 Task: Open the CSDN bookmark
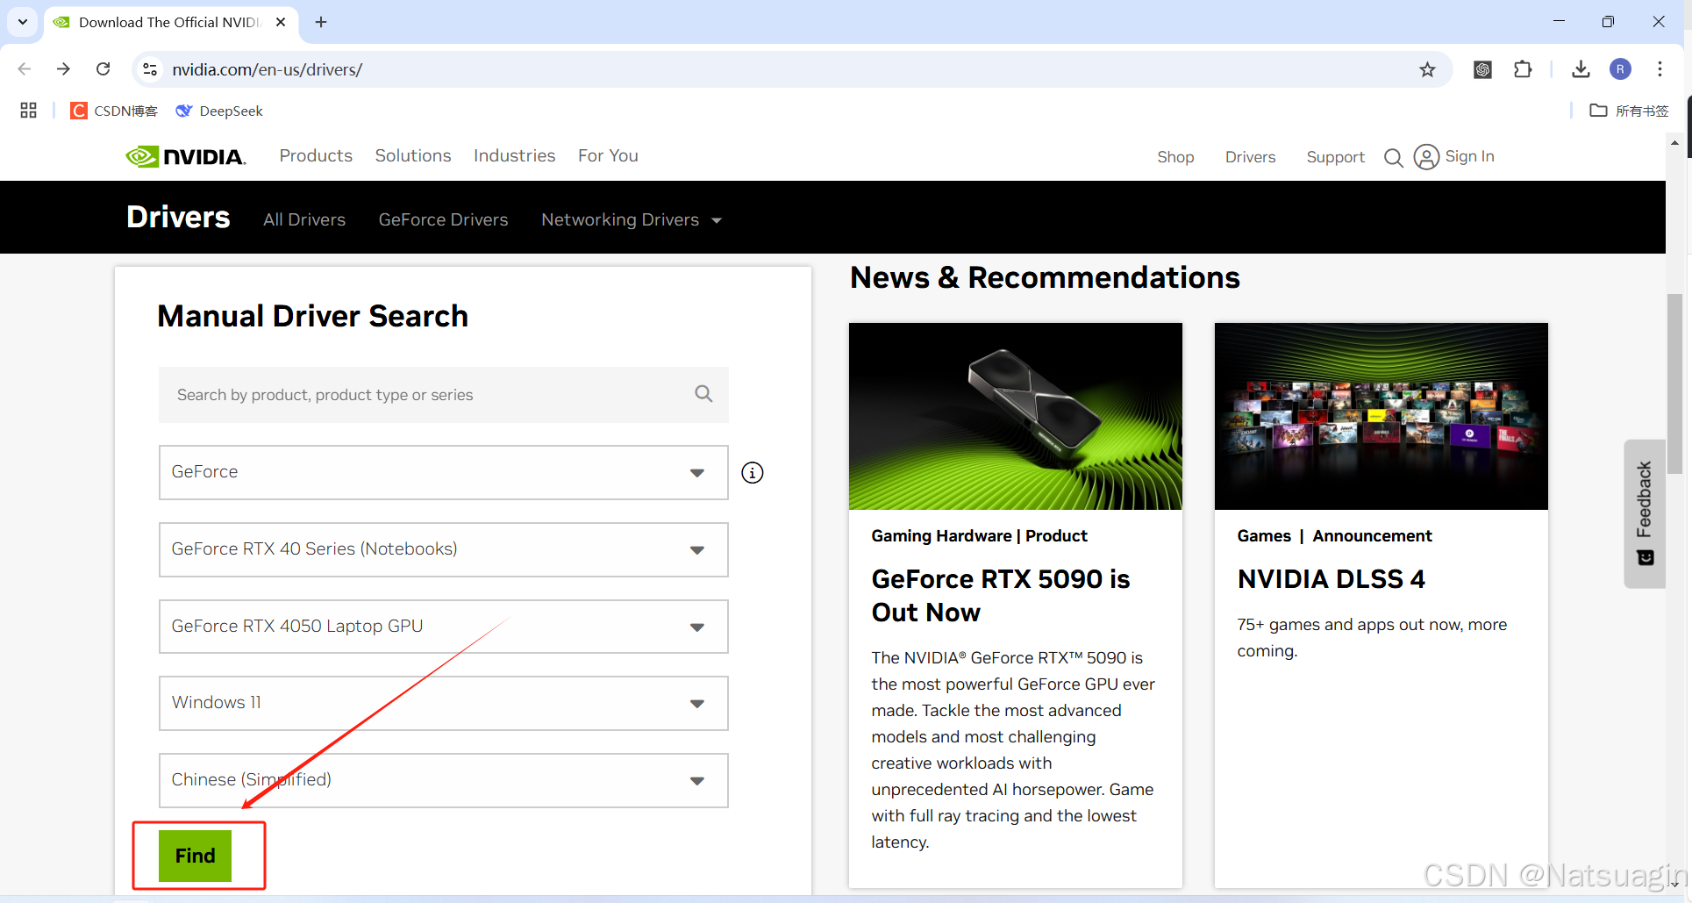(114, 111)
